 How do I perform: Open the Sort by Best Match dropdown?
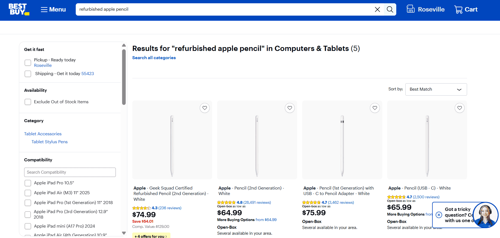436,89
